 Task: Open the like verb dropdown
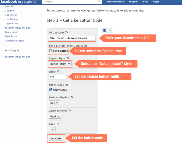point(54,103)
